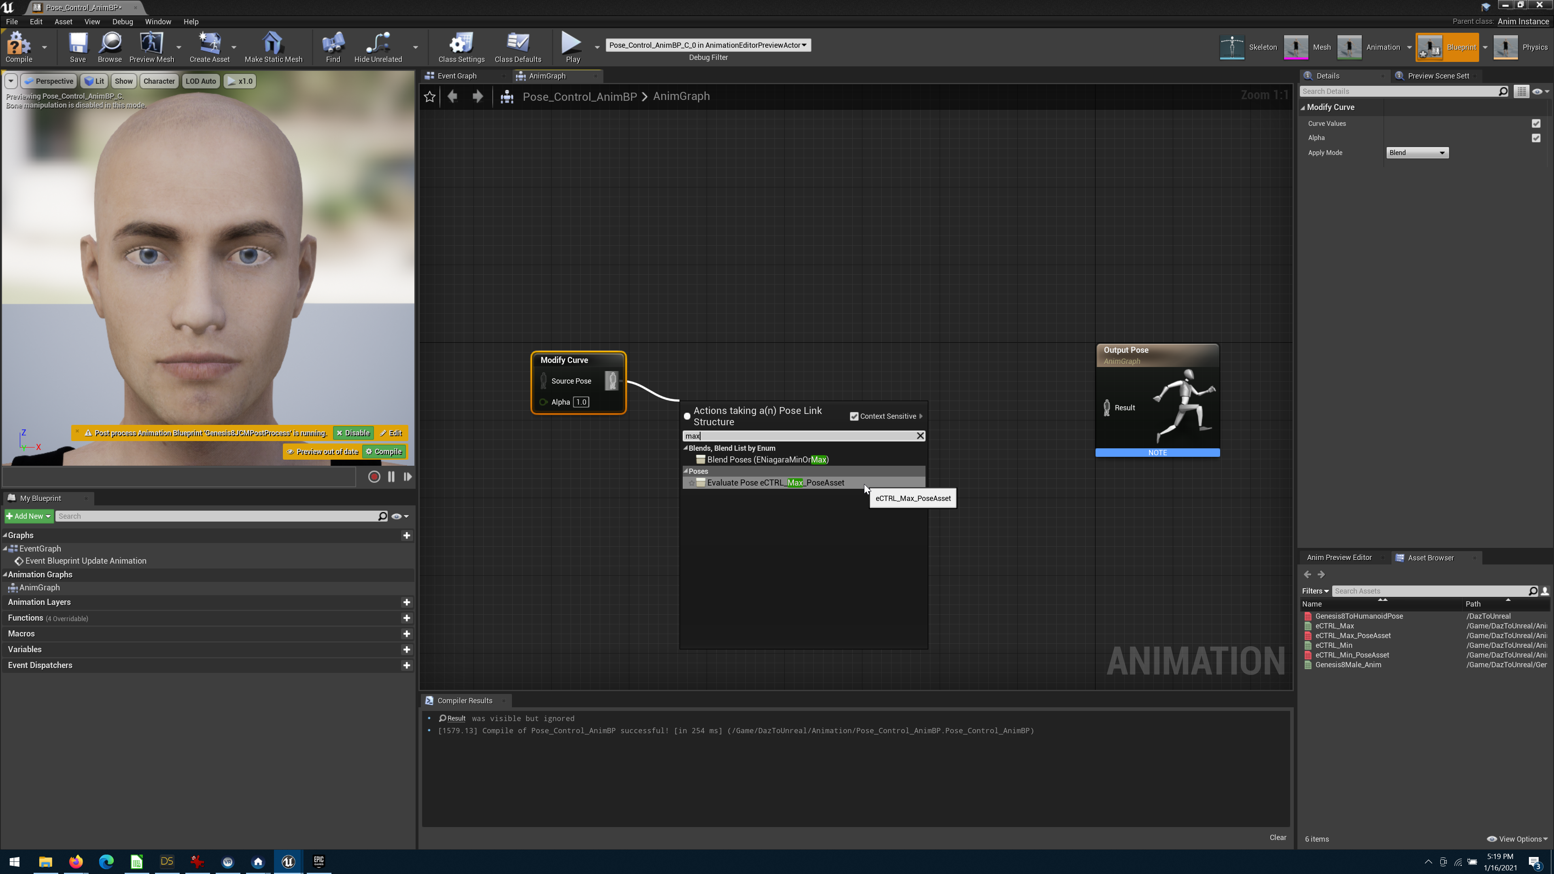Screen dimensions: 1554x874
Task: Open Class Defaults
Action: (518, 47)
